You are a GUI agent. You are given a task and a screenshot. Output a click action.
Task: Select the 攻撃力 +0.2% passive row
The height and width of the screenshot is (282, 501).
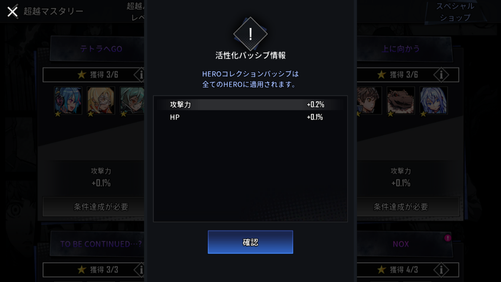[x=250, y=104]
